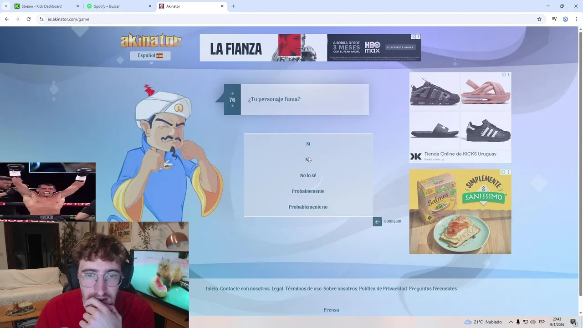583x328 pixels.
Task: Open the site information icon in the address bar
Action: pos(41,19)
